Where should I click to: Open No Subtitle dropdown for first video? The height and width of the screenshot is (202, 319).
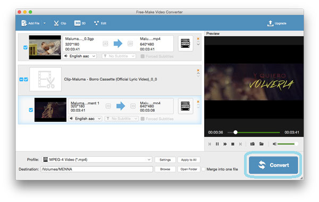(119, 56)
